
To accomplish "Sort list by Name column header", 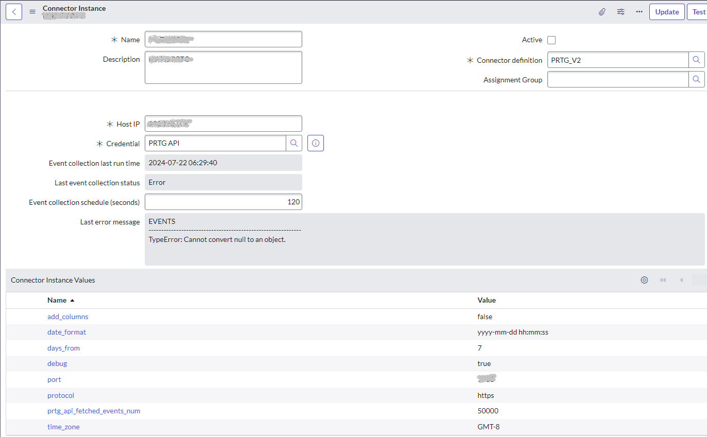I will click(x=57, y=300).
